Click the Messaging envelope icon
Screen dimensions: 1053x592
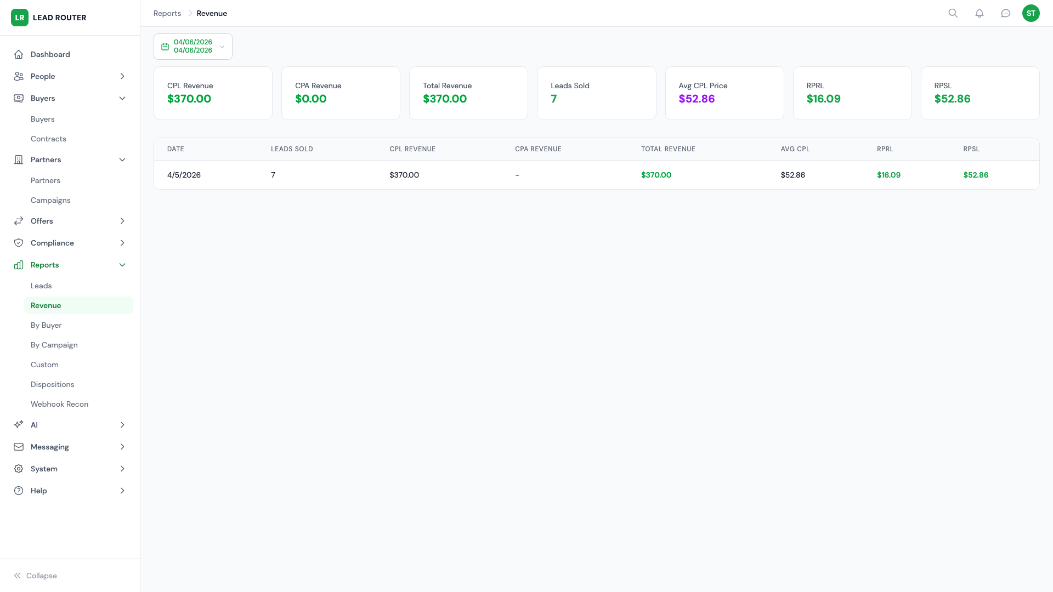click(19, 447)
